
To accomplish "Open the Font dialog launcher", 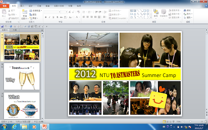I will pyautogui.click(x=80, y=22).
